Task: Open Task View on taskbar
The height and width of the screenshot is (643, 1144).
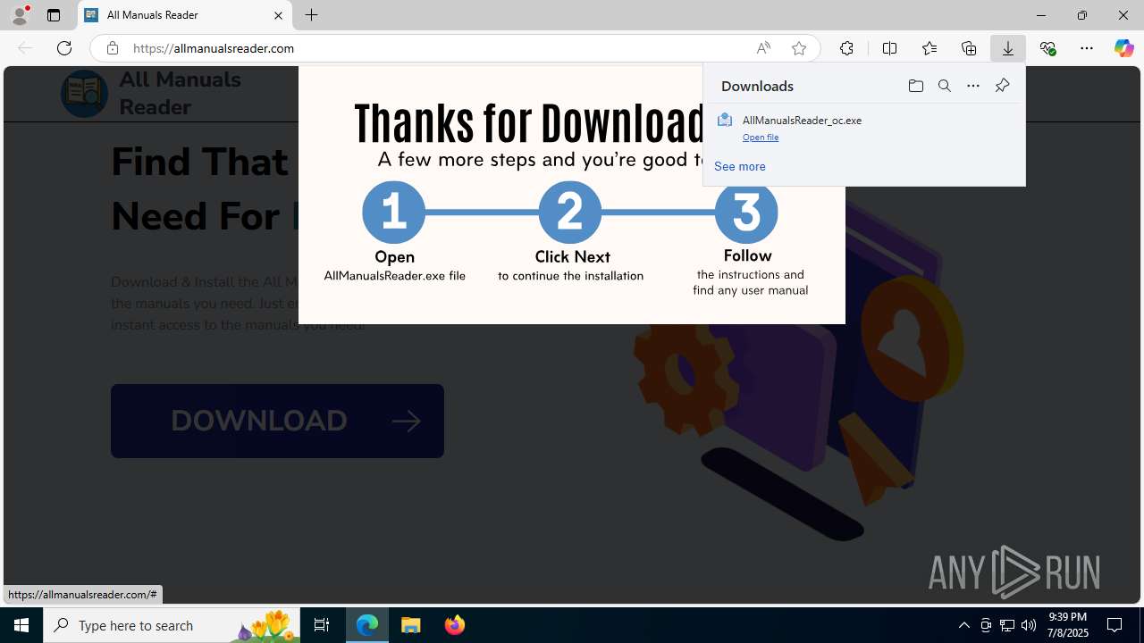Action: click(322, 625)
